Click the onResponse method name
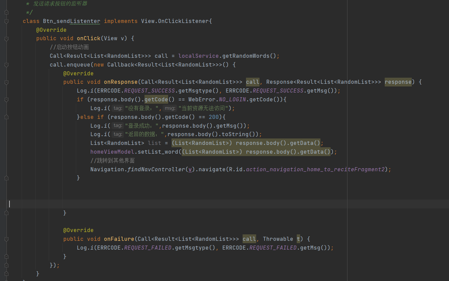Image resolution: width=449 pixels, height=281 pixels. 121,82
